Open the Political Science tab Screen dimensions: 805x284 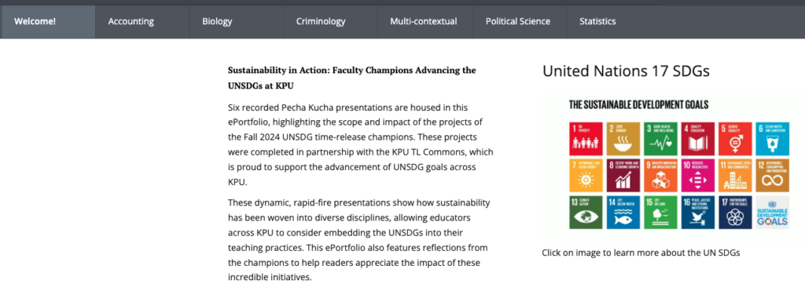tap(519, 21)
